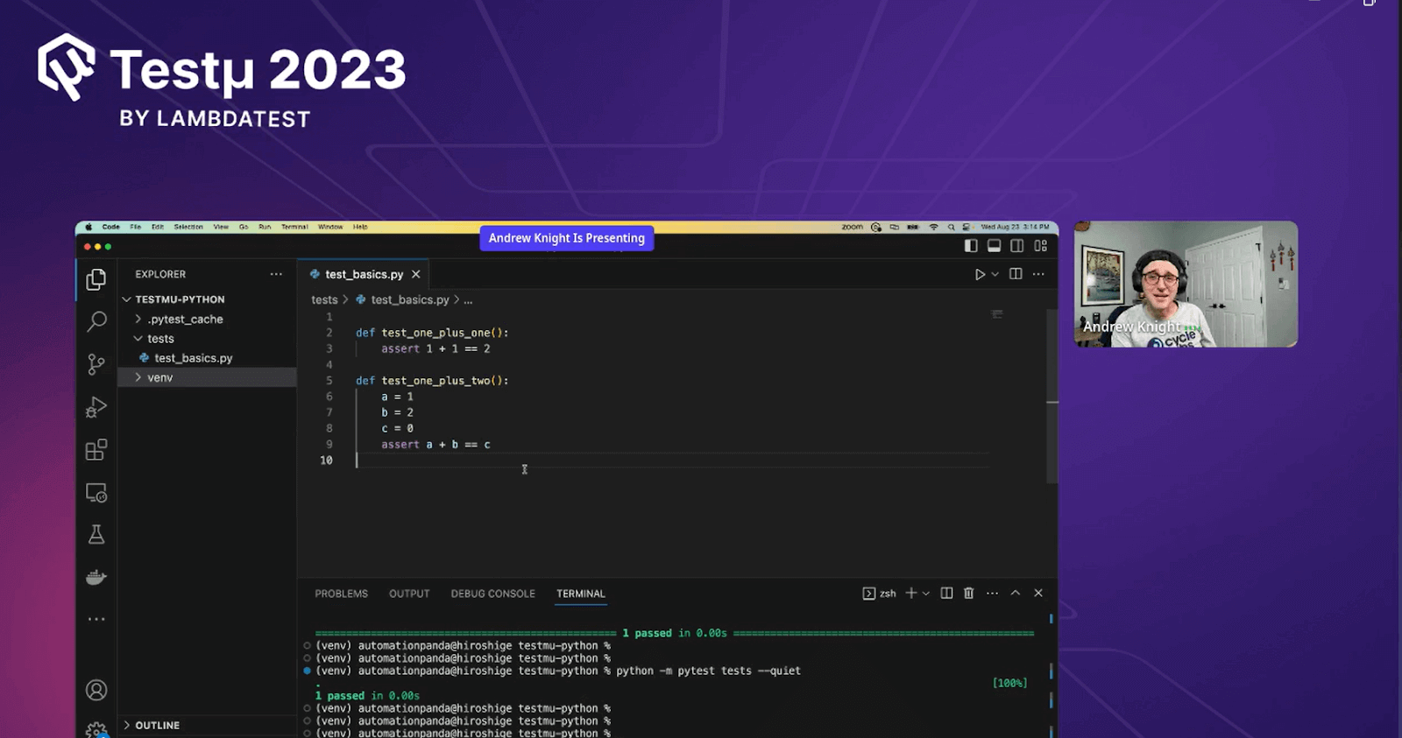Maximize the panel size with the up chevron
1402x738 pixels.
click(x=1016, y=593)
